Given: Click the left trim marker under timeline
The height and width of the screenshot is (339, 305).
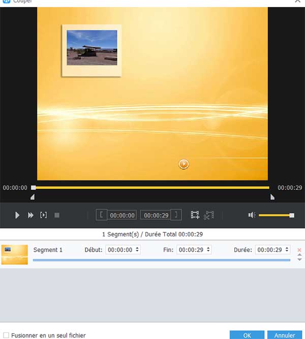Looking at the screenshot, I should coord(33,197).
